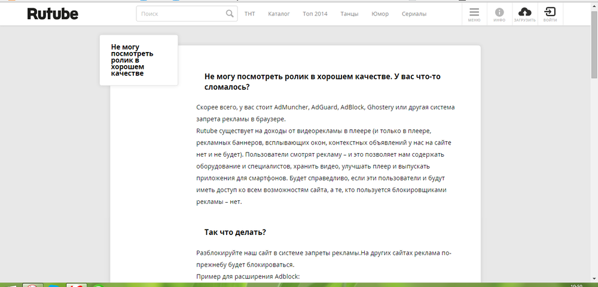
Task: Click the Инфо information icon
Action: 499,14
